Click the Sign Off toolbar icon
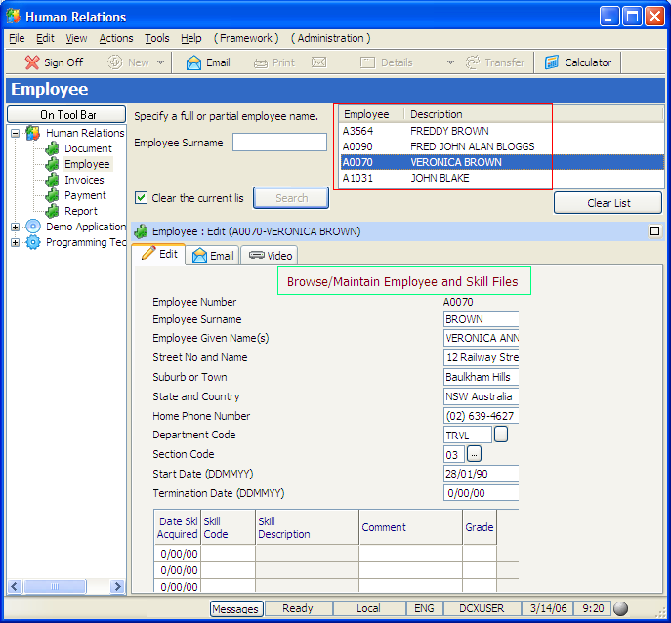The image size is (671, 623). [x=32, y=62]
